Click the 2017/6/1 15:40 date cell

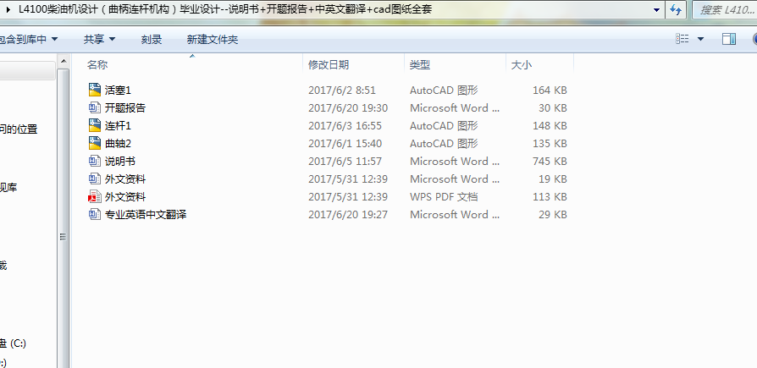click(x=345, y=144)
